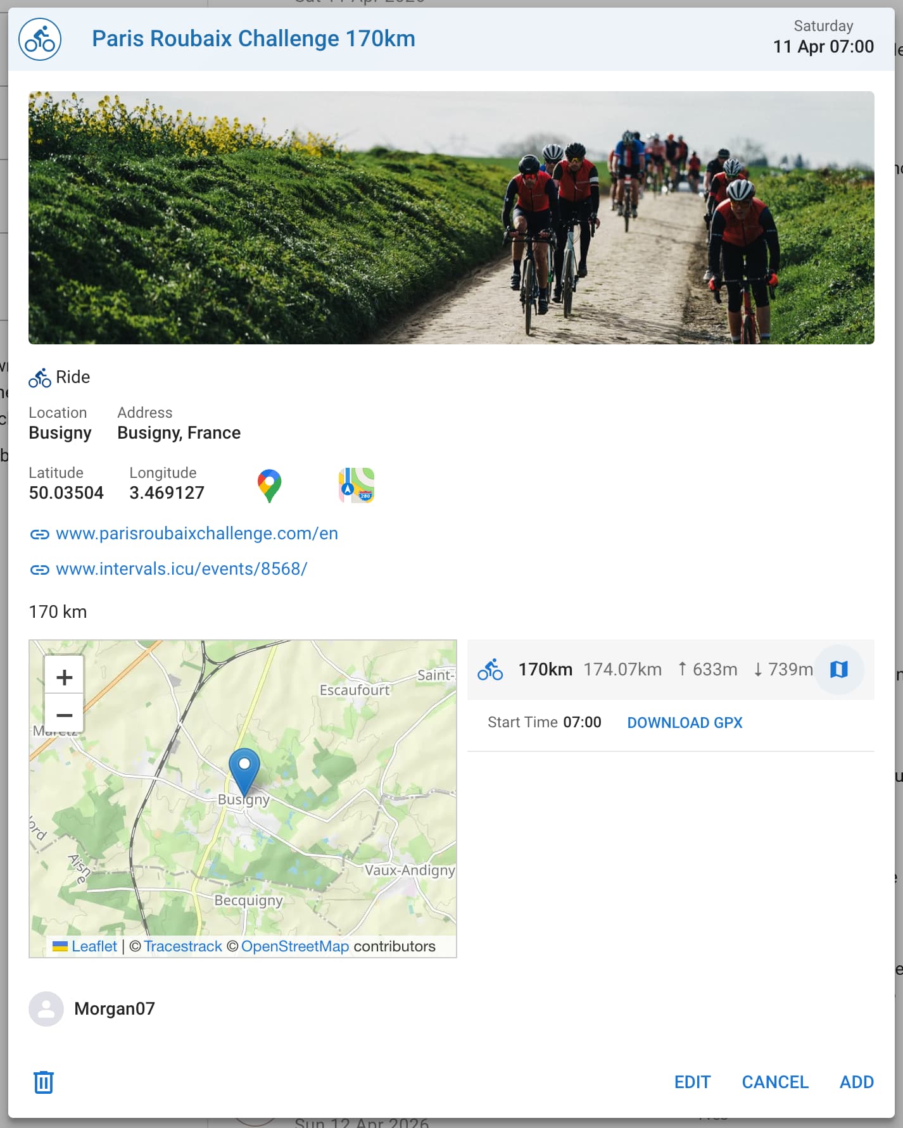The image size is (903, 1128).
Task: Click the trash delete icon
Action: point(43,1082)
